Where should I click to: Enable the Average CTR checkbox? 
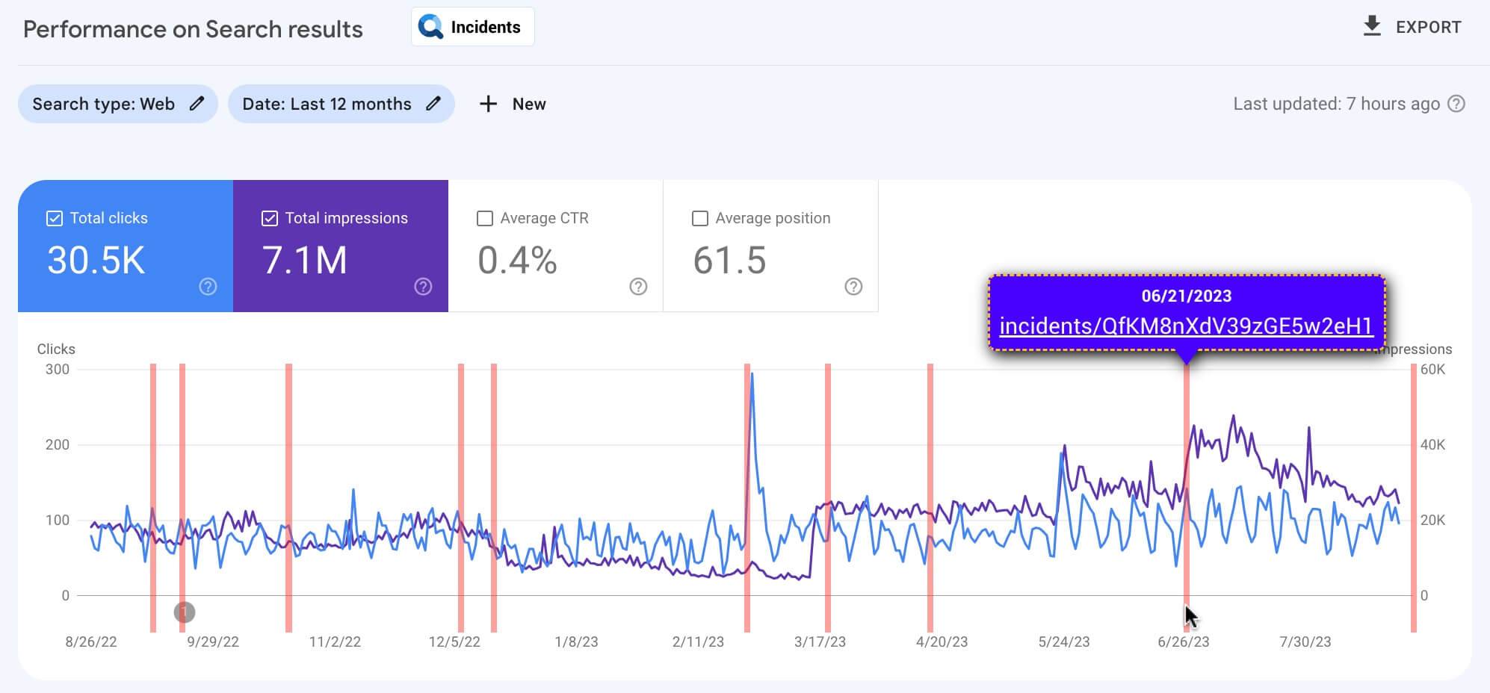[x=485, y=217]
